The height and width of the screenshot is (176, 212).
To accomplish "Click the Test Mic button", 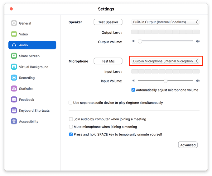I will (x=108, y=61).
